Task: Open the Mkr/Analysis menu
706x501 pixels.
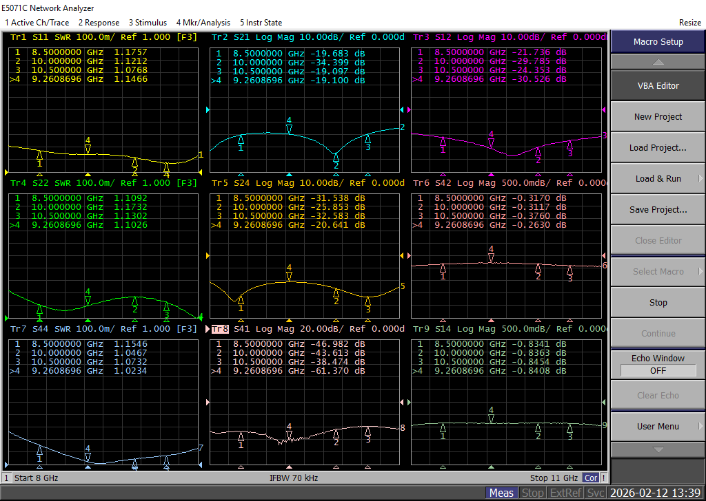Action: pos(203,23)
